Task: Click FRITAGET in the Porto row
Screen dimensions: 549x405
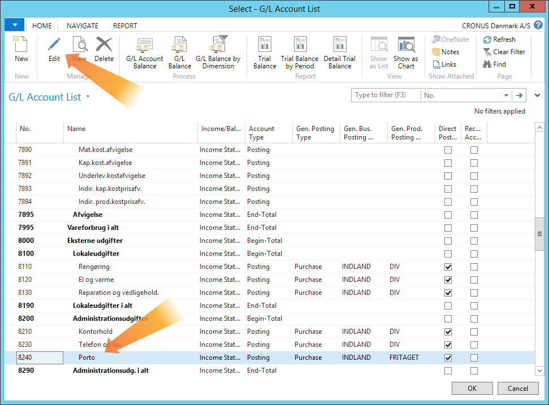Action: click(404, 358)
